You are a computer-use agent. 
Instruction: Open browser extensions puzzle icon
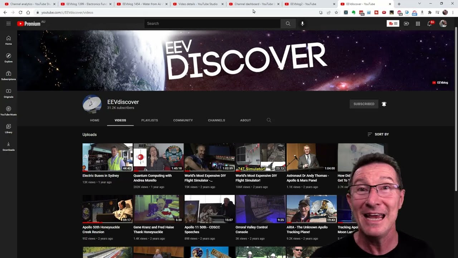pyautogui.click(x=430, y=12)
